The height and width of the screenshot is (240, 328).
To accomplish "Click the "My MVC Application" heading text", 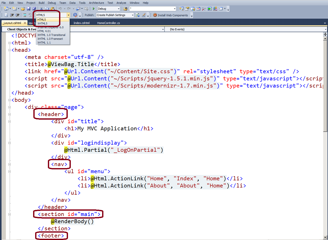I will tap(107, 129).
